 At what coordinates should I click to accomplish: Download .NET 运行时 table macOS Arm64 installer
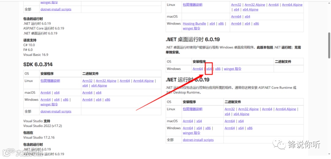pyautogui.click(x=188, y=121)
